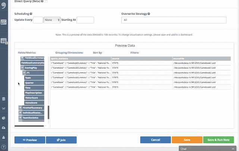
Task: Select the VisitorScore field
Action: click(34, 98)
